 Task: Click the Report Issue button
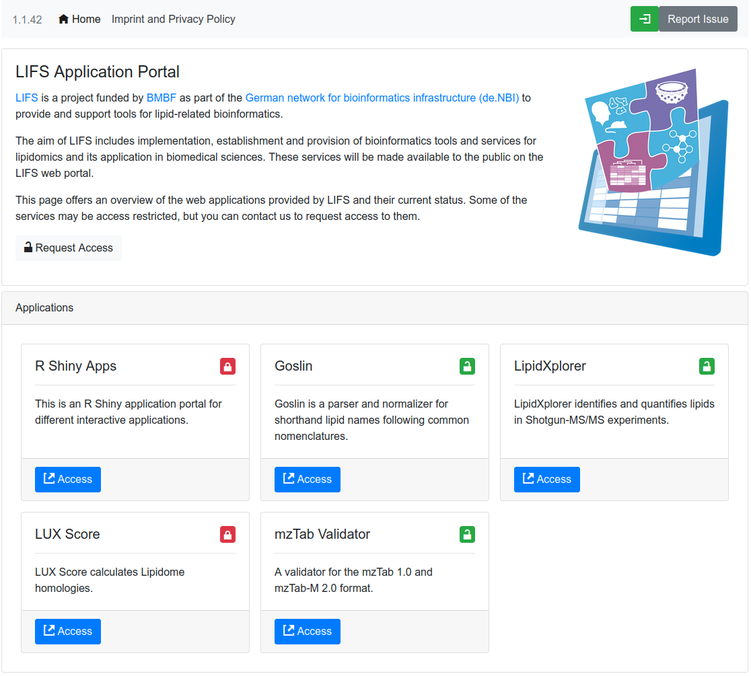click(x=698, y=19)
